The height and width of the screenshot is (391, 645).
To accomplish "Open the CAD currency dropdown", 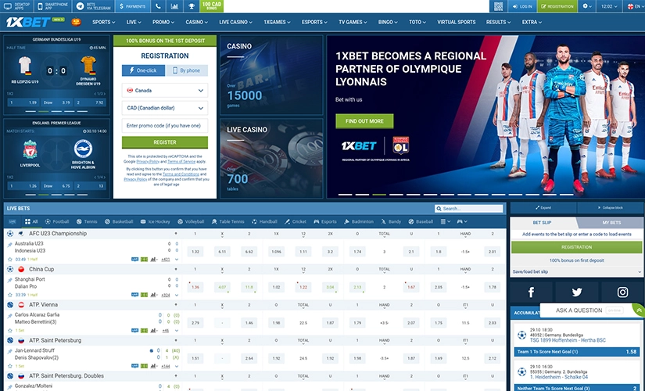I will (164, 108).
